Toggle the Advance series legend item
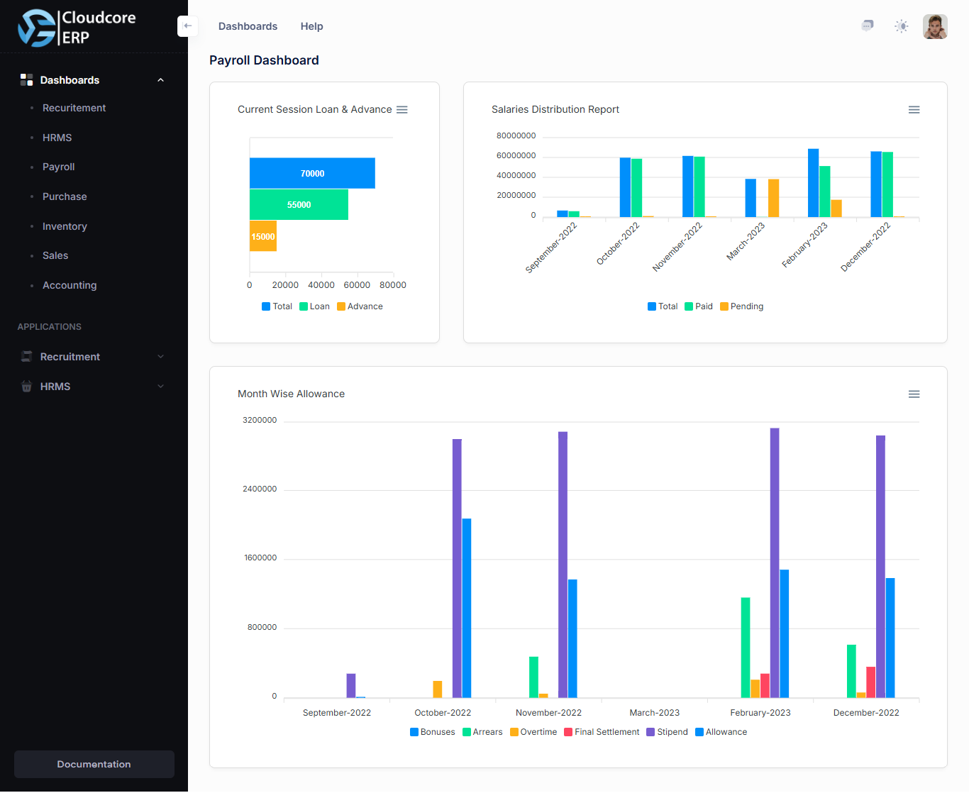Image resolution: width=969 pixels, height=793 pixels. (360, 306)
